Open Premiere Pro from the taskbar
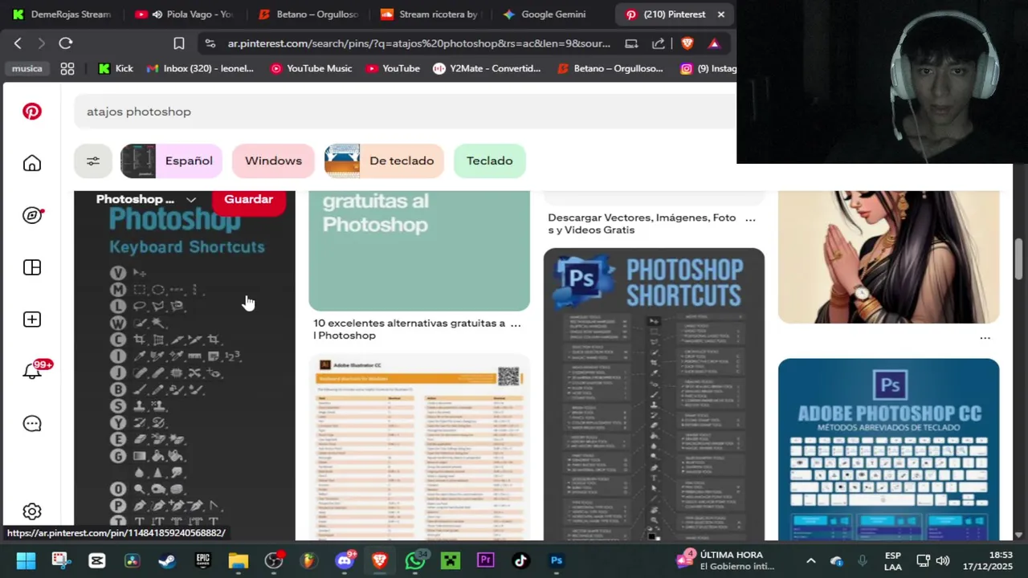 point(486,560)
